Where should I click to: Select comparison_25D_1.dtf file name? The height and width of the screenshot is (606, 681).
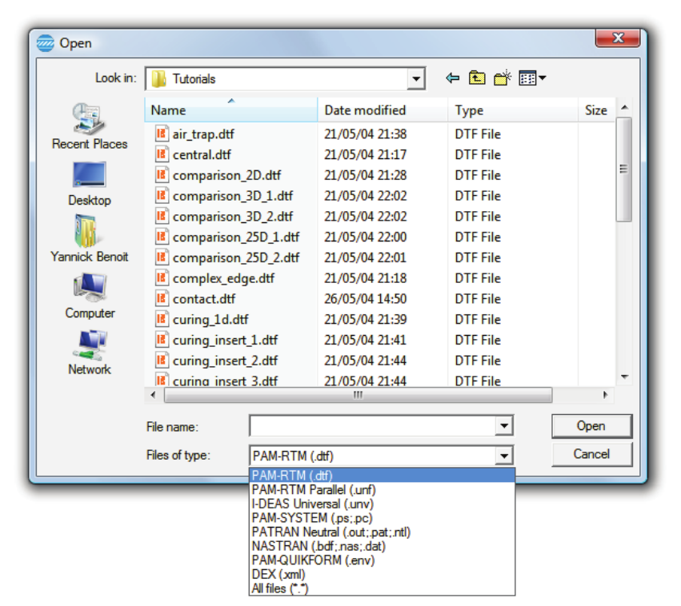tap(236, 237)
